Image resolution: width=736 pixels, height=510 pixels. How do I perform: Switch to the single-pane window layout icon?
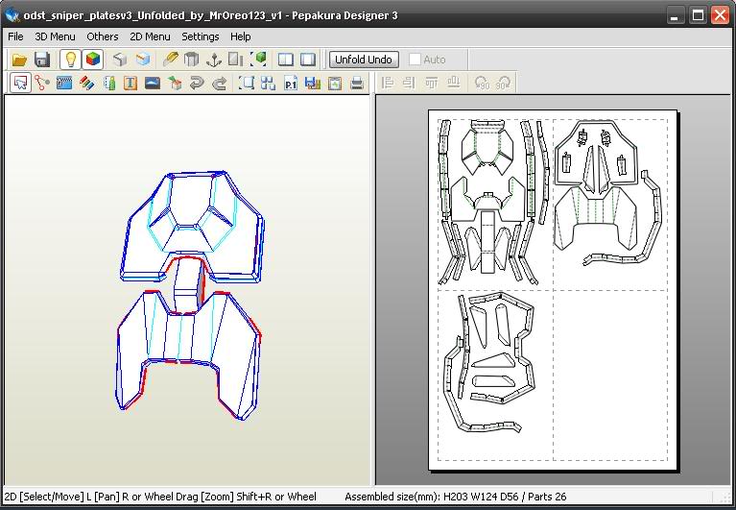click(x=308, y=60)
